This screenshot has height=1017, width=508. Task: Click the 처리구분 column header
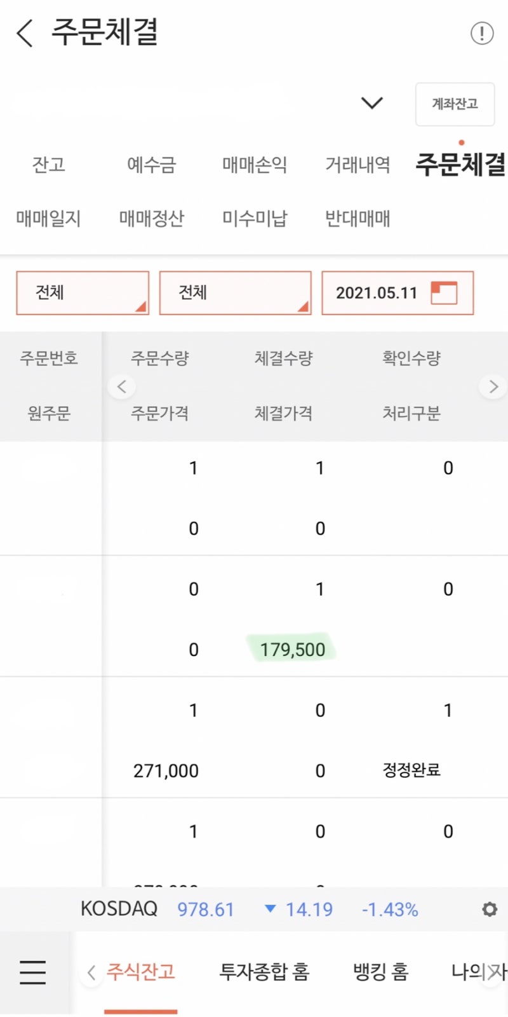point(411,414)
